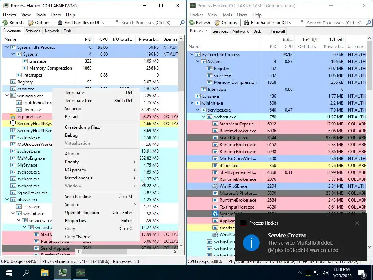The width and height of the screenshot is (373, 280).
Task: Click taskbar clock showing 8:18 PM
Action: click(x=342, y=273)
